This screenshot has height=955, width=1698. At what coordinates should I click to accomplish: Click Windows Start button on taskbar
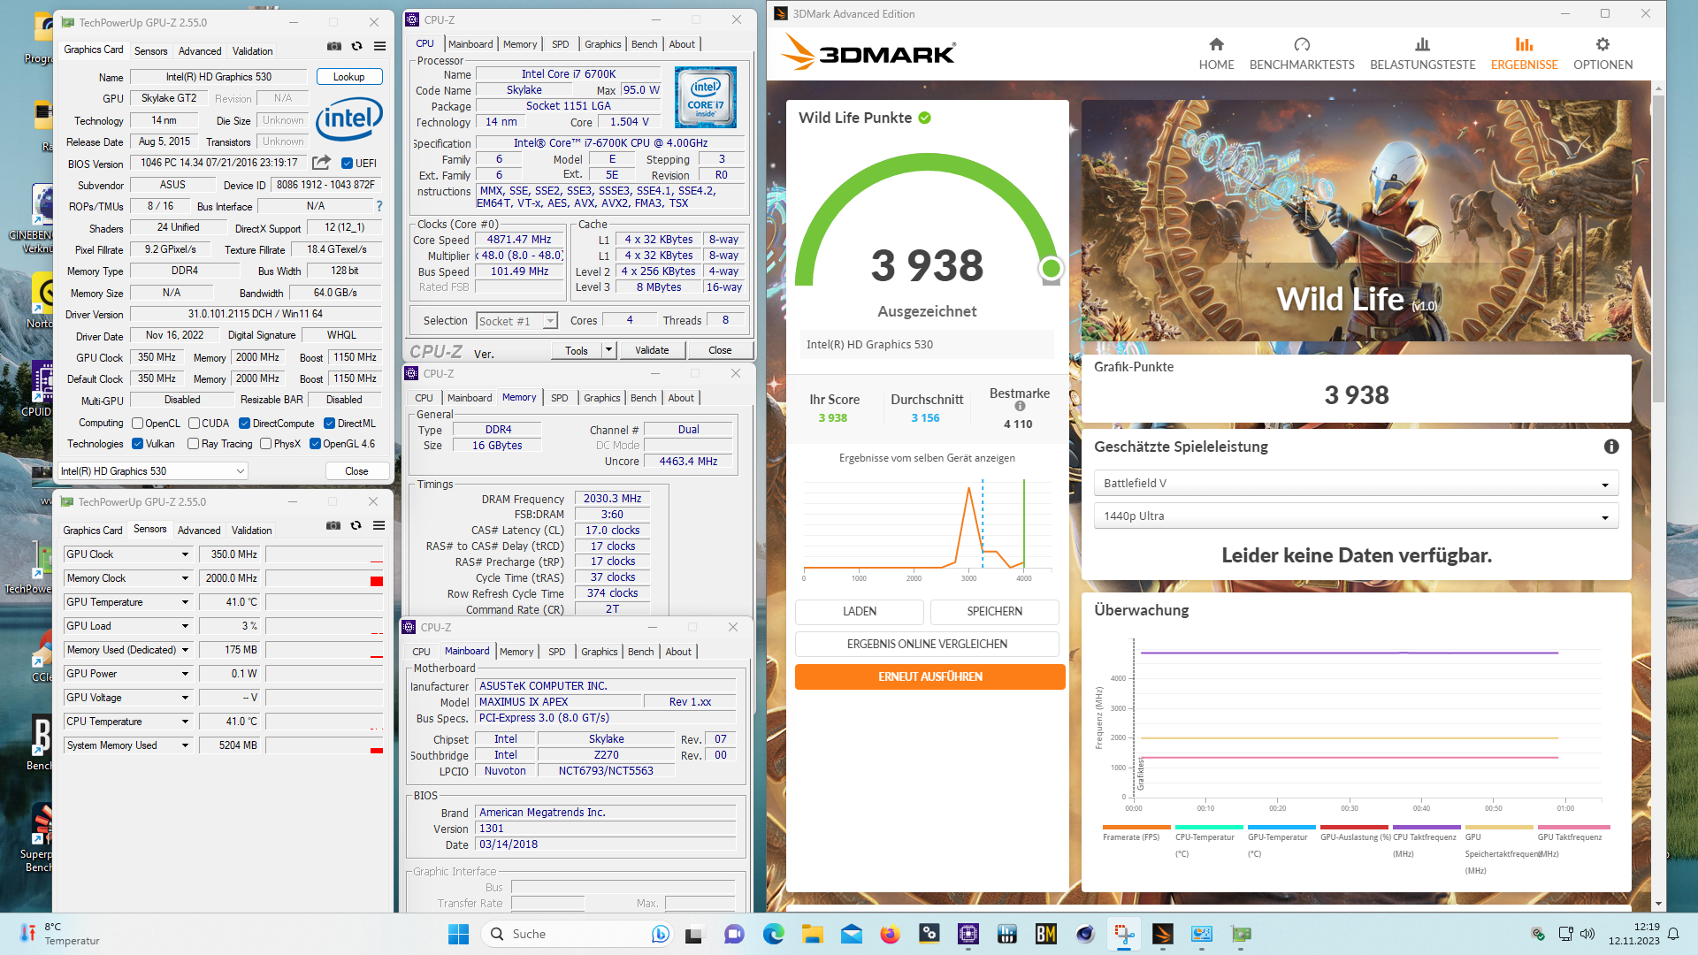pos(458,934)
